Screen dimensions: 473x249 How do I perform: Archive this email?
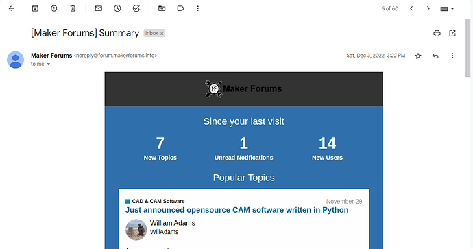coord(35,8)
